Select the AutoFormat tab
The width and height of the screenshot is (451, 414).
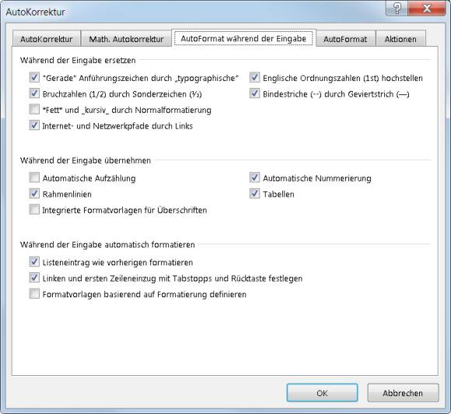(x=345, y=39)
